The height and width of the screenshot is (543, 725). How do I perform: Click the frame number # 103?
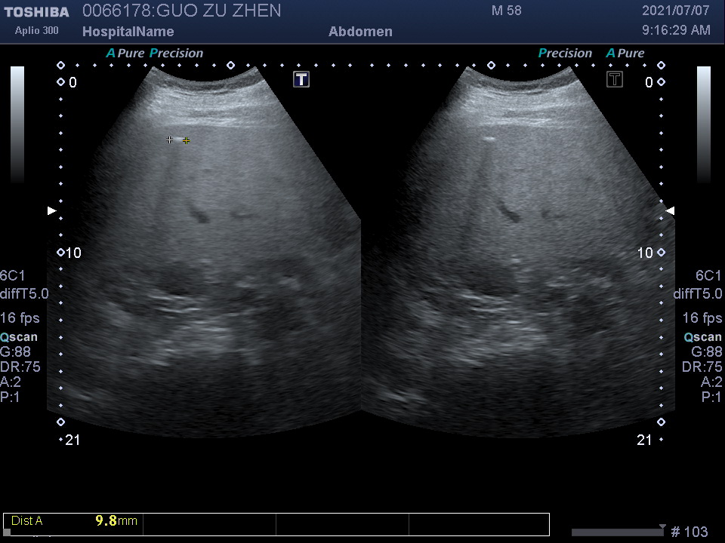click(689, 532)
